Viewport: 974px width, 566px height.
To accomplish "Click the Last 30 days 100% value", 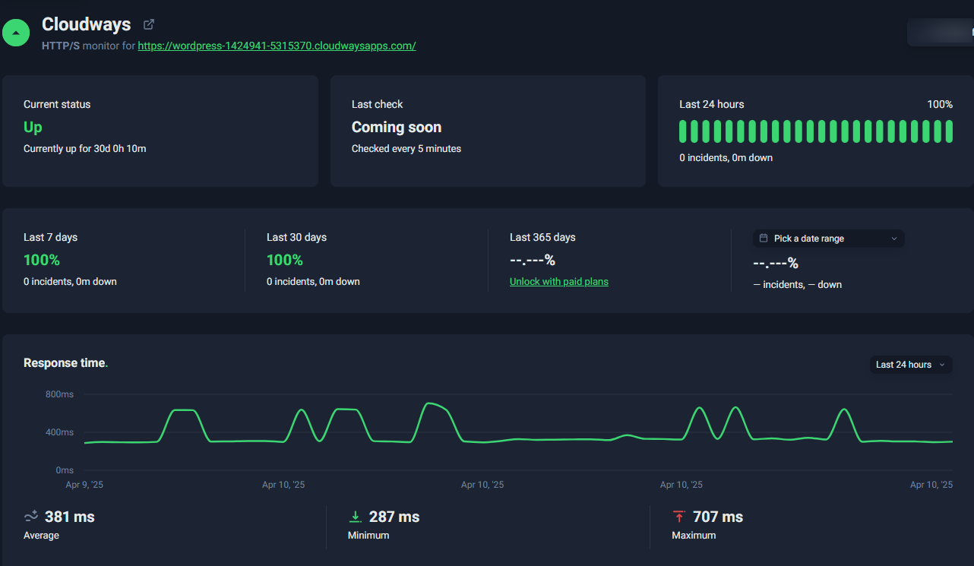I will click(x=285, y=260).
